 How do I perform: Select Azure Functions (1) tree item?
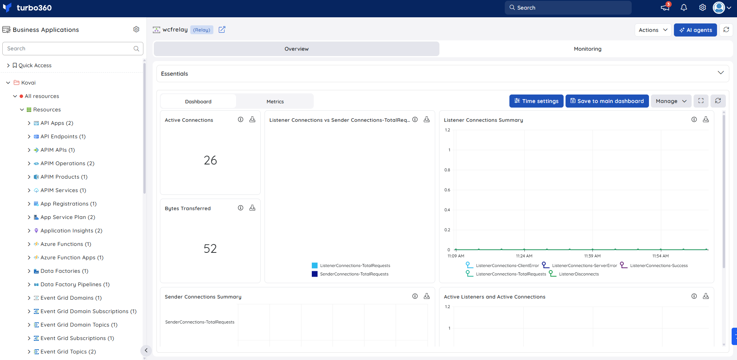66,244
